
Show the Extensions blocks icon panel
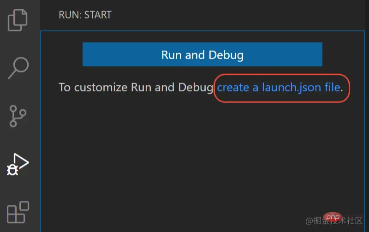tap(18, 212)
